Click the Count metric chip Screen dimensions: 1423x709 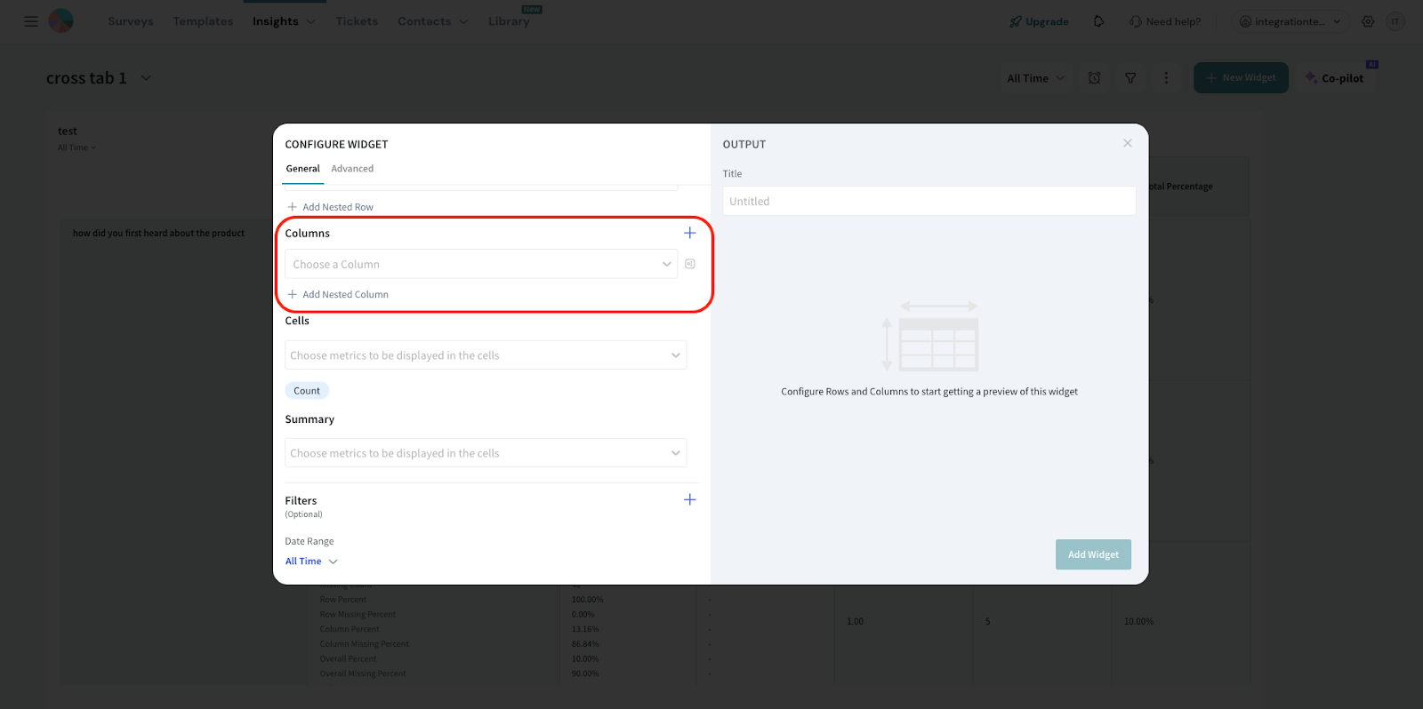(307, 391)
